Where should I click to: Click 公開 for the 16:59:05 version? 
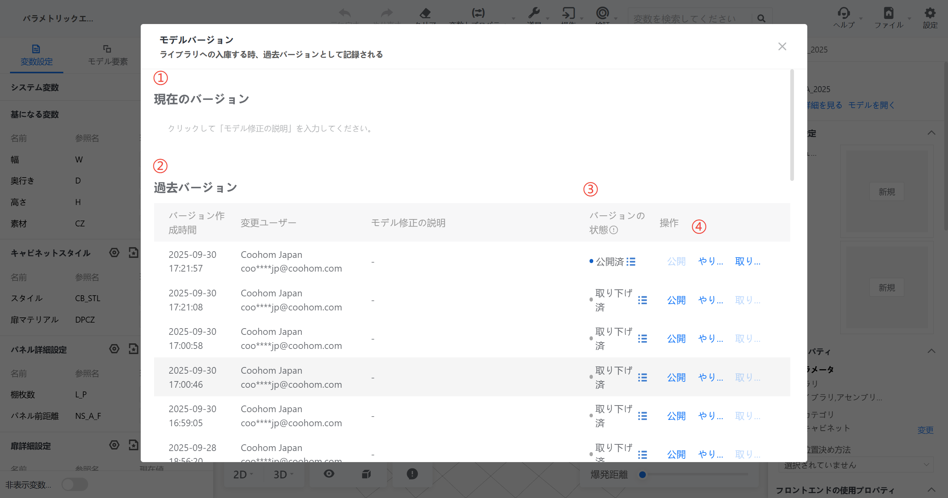pos(676,416)
